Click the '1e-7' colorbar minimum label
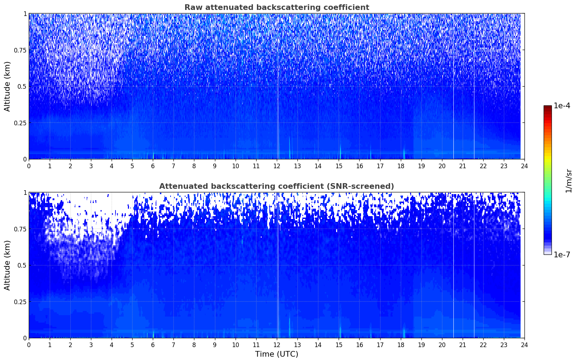Image resolution: width=576 pixels, height=362 pixels. tap(562, 255)
